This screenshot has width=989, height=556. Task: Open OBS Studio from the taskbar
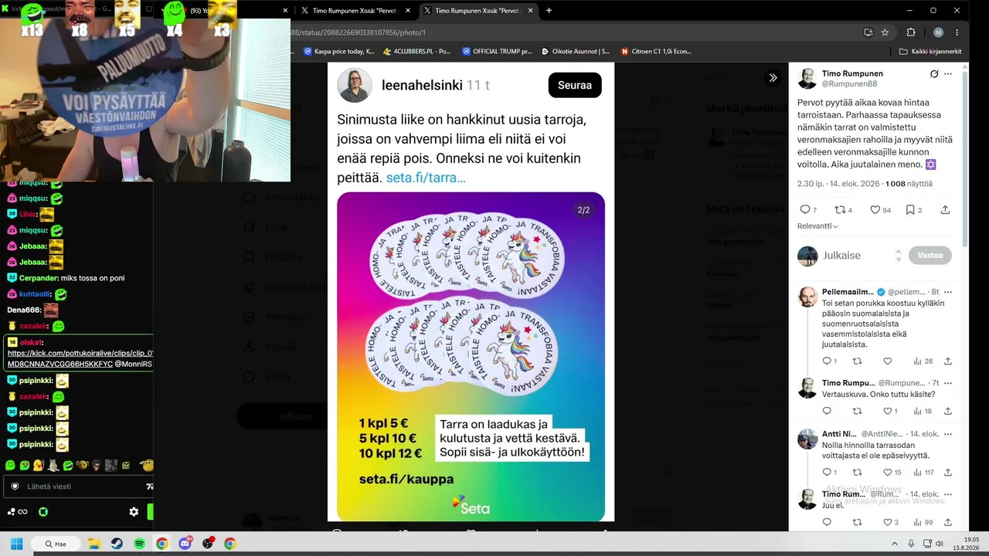(207, 544)
